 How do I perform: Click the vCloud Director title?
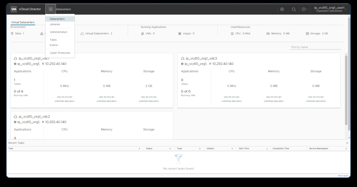click(x=30, y=9)
